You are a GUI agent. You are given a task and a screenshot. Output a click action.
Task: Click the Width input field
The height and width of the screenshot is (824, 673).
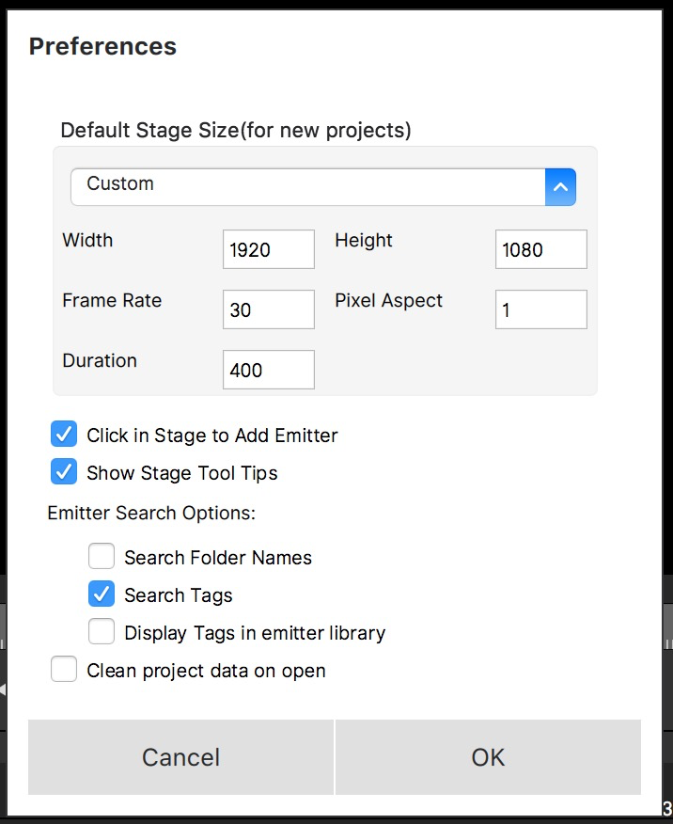pyautogui.click(x=269, y=250)
